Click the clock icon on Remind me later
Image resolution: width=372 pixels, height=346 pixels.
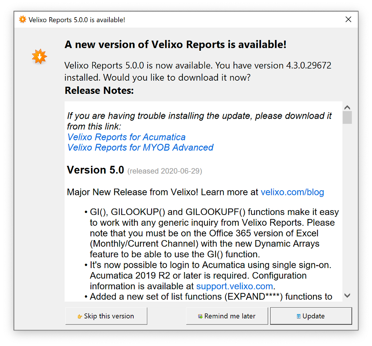point(200,316)
